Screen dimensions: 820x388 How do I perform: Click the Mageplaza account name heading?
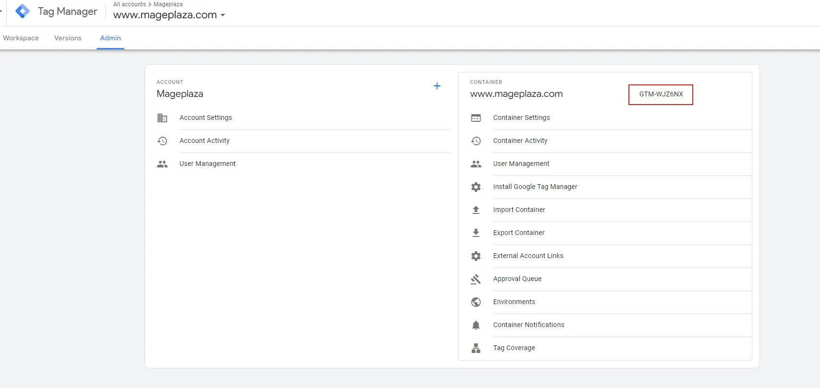coord(180,94)
